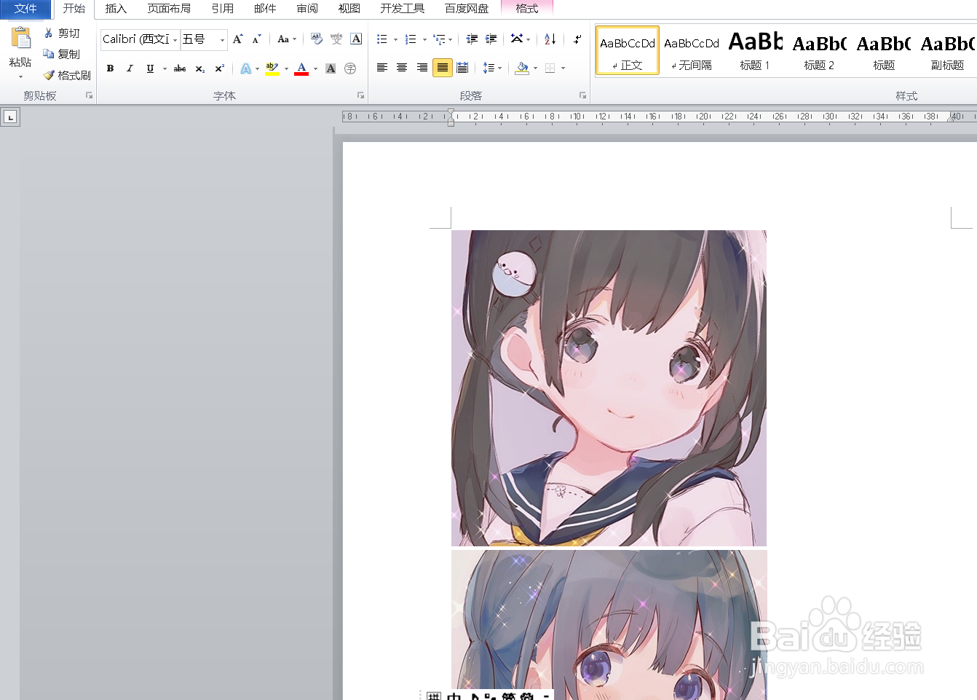Switch to the 页面布局 tab
Screen dimensions: 977x700
coord(169,9)
